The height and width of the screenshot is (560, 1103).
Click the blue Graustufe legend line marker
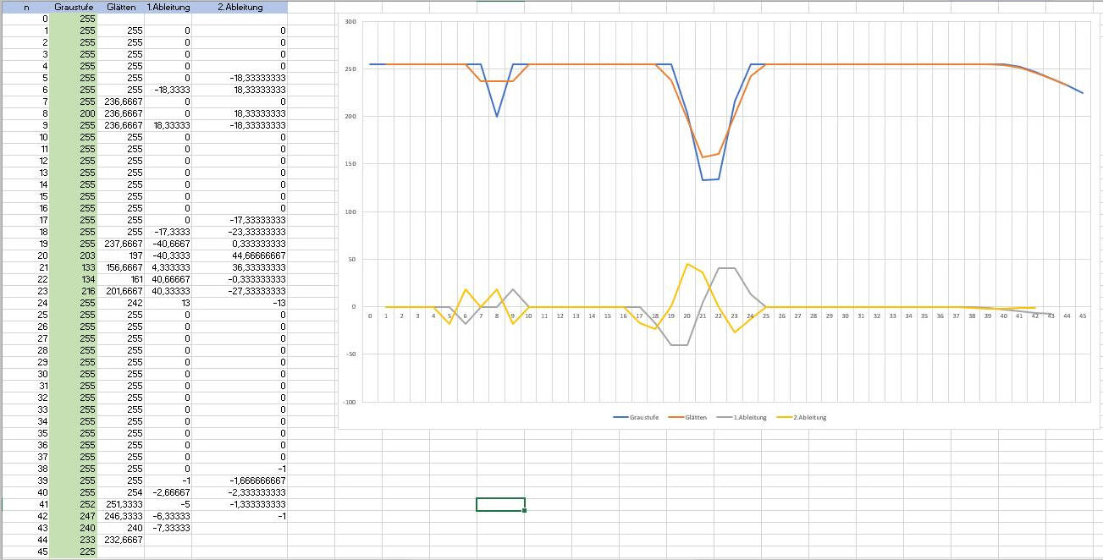620,418
